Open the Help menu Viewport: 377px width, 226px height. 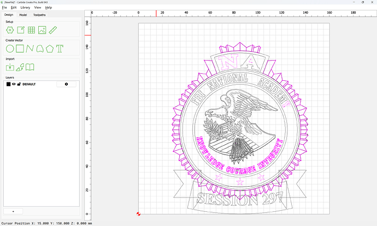point(49,8)
